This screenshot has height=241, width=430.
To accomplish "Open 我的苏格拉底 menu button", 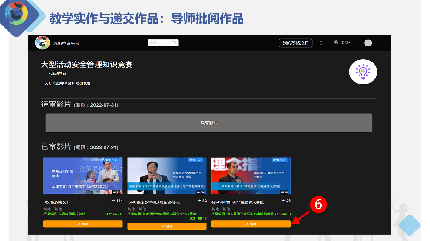I will pos(295,43).
